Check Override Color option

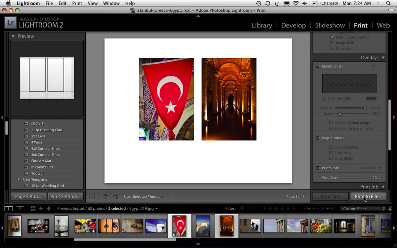tap(324, 98)
